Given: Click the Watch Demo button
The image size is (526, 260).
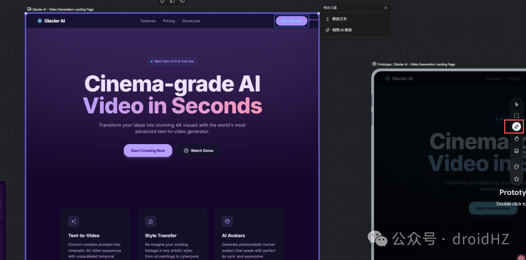Looking at the screenshot, I should coord(198,150).
